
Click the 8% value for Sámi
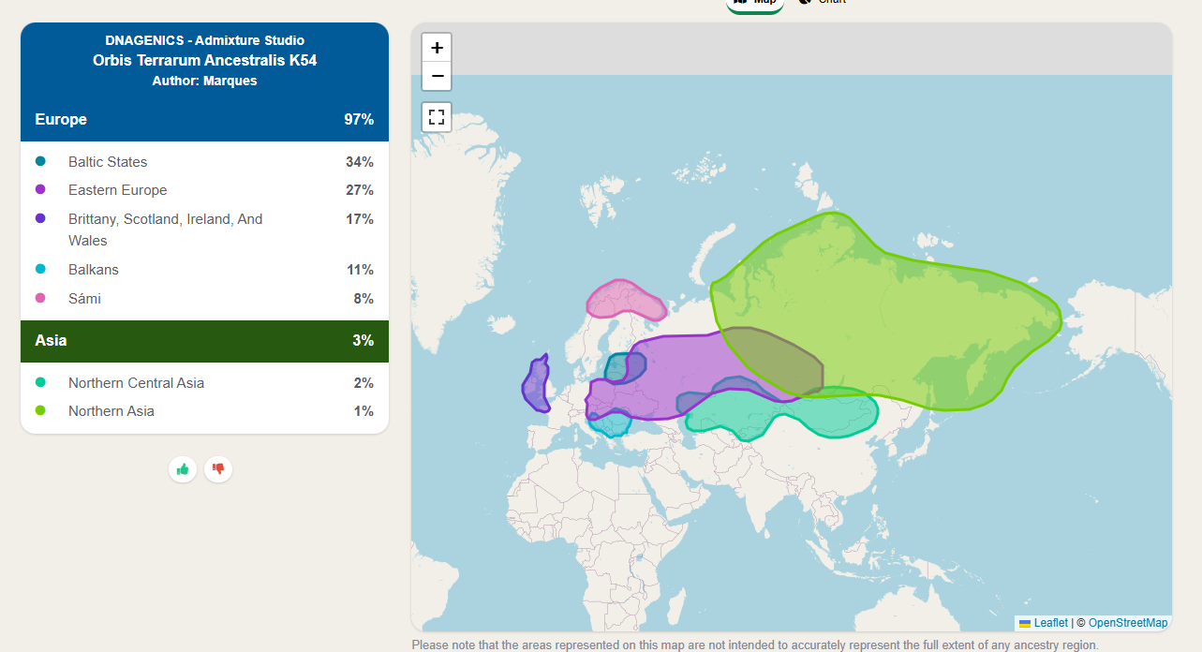(x=364, y=299)
